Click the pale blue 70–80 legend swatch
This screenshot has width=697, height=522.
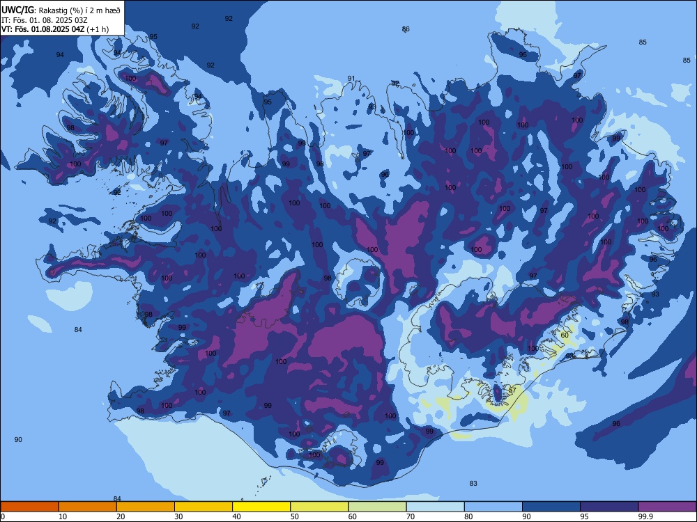coord(436,507)
